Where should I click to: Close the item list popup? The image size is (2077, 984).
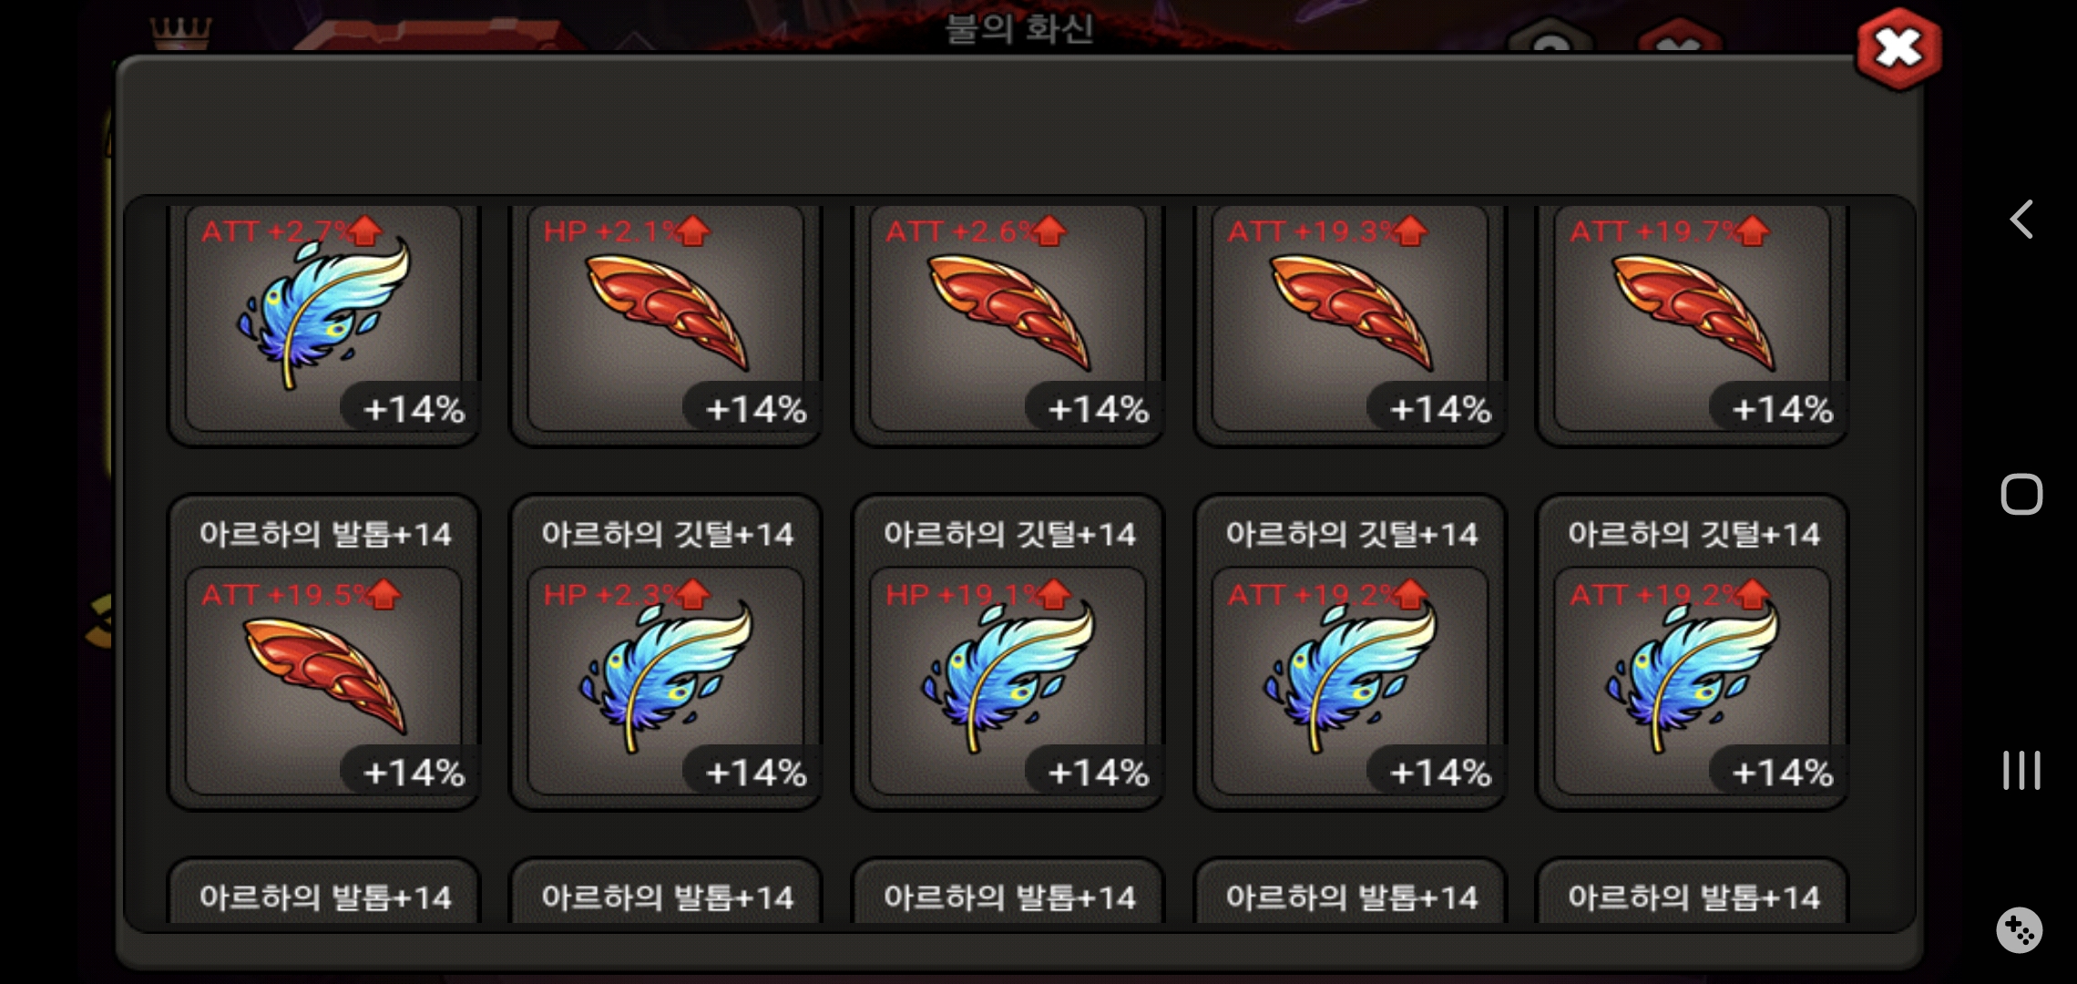pos(1898,49)
